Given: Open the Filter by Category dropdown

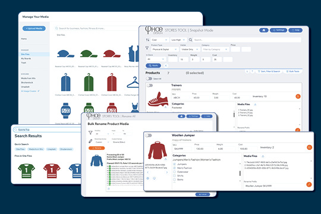Looking at the screenshot, I should click(215, 49).
